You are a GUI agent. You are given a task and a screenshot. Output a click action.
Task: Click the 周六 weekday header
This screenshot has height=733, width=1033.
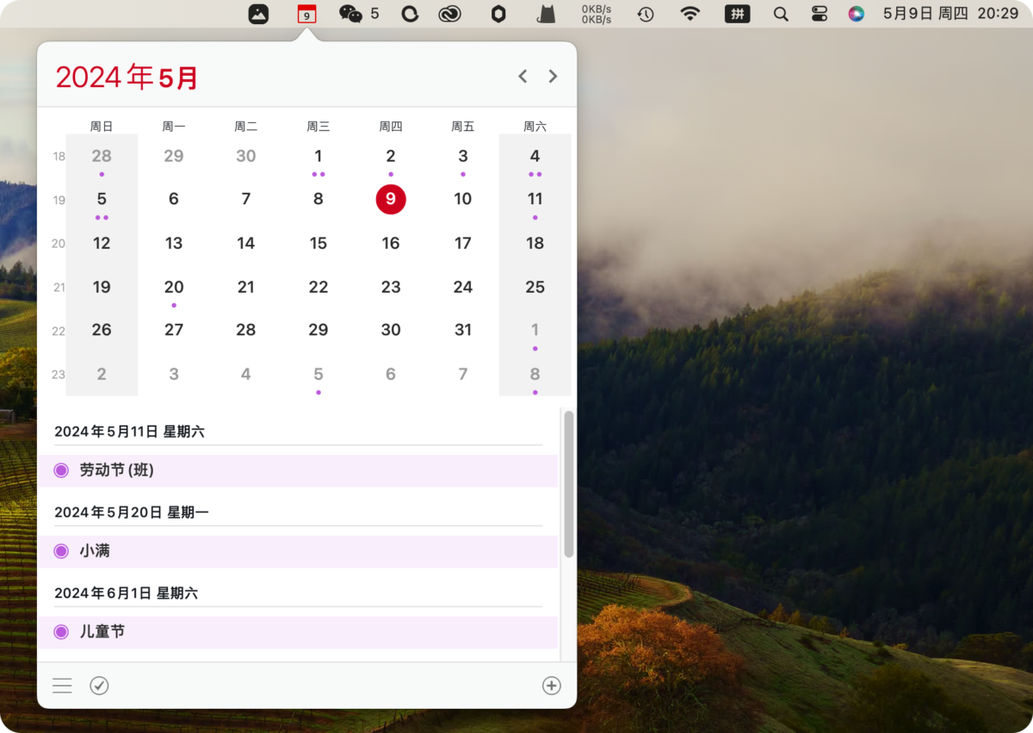click(535, 127)
